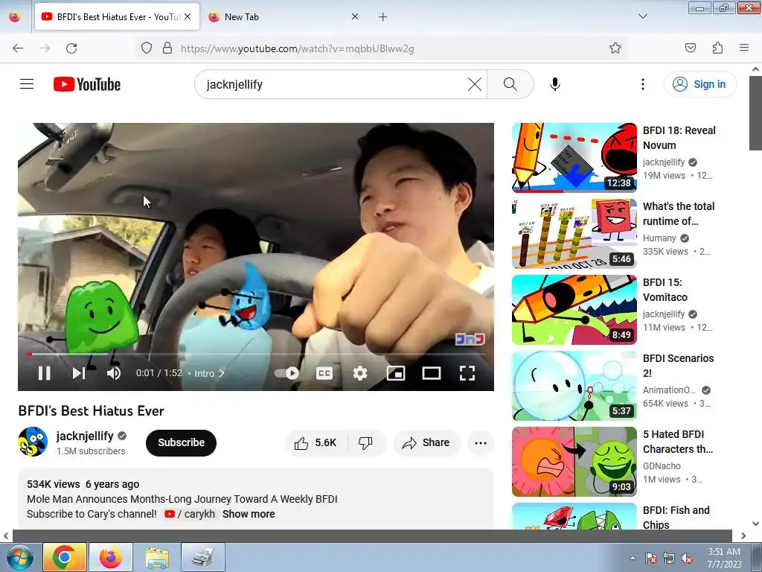
Task: Pause the video
Action: pos(44,373)
